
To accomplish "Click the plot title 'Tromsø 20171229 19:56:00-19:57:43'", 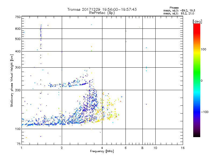I will (102, 9).
